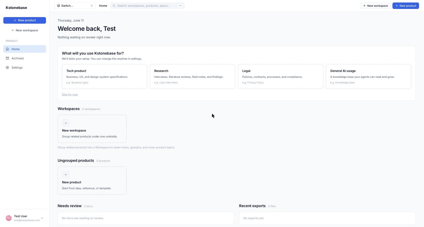The width and height of the screenshot is (424, 227).
Task: Click the New product dashed card
Action: [92, 181]
